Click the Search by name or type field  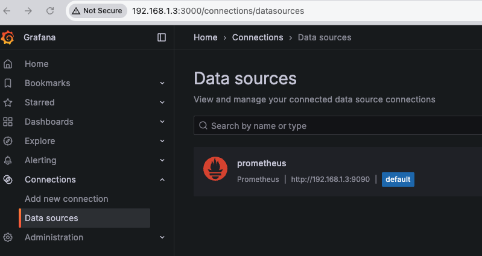pyautogui.click(x=338, y=126)
